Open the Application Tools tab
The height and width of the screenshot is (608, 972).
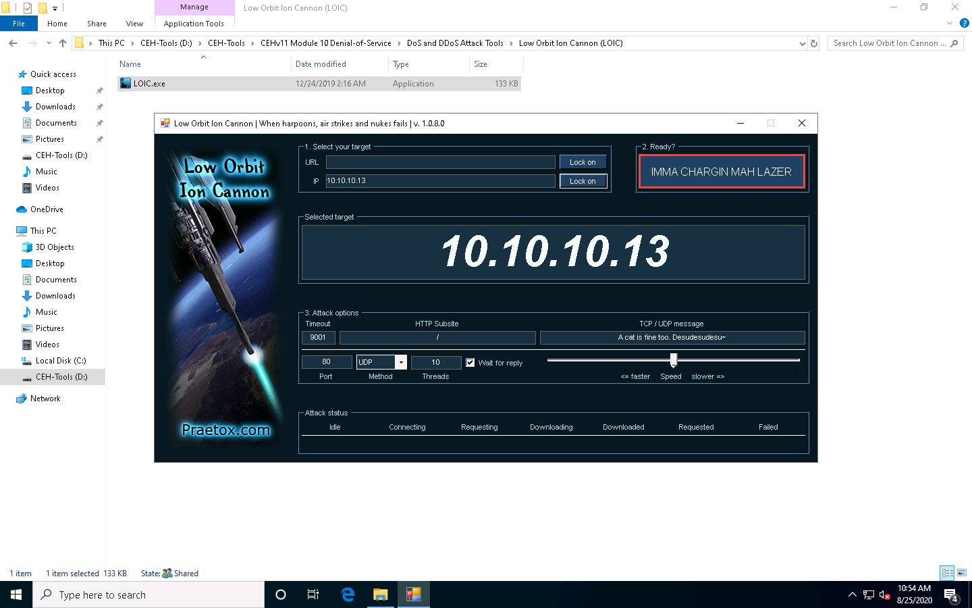194,24
